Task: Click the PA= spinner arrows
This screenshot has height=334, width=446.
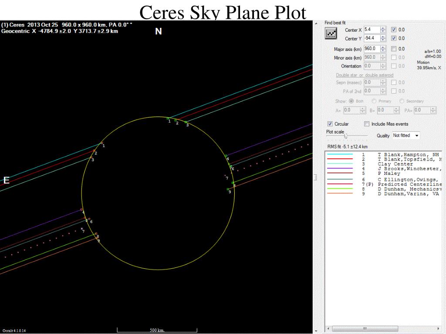Action: [x=433, y=110]
